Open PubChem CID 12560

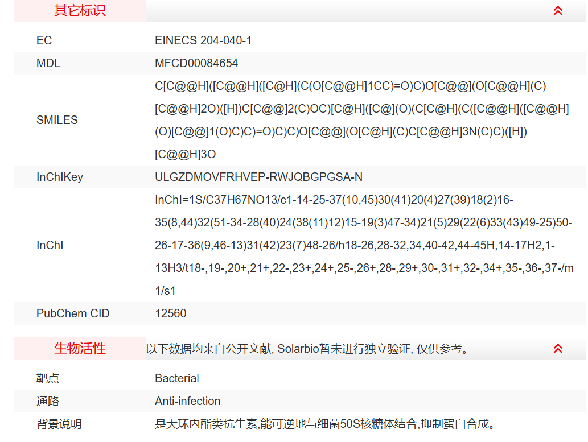pyautogui.click(x=171, y=313)
